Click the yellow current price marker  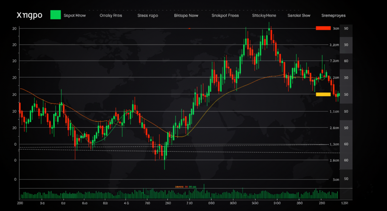pos(323,94)
